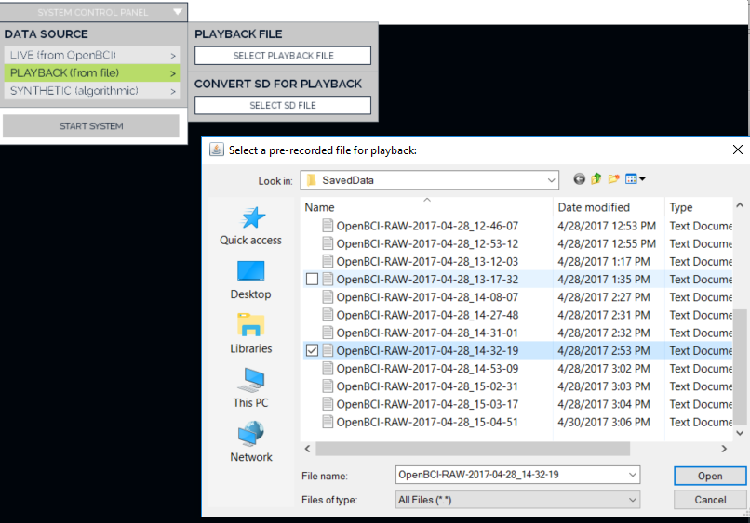Select This PC location
This screenshot has height=523, width=750.
[250, 387]
